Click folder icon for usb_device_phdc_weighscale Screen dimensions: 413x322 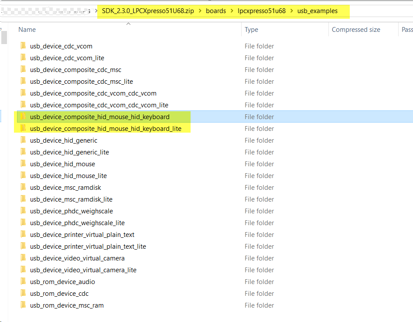tap(23, 211)
